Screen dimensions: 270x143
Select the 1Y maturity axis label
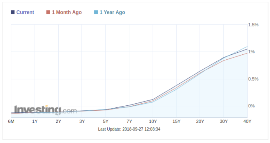[x=35, y=122]
